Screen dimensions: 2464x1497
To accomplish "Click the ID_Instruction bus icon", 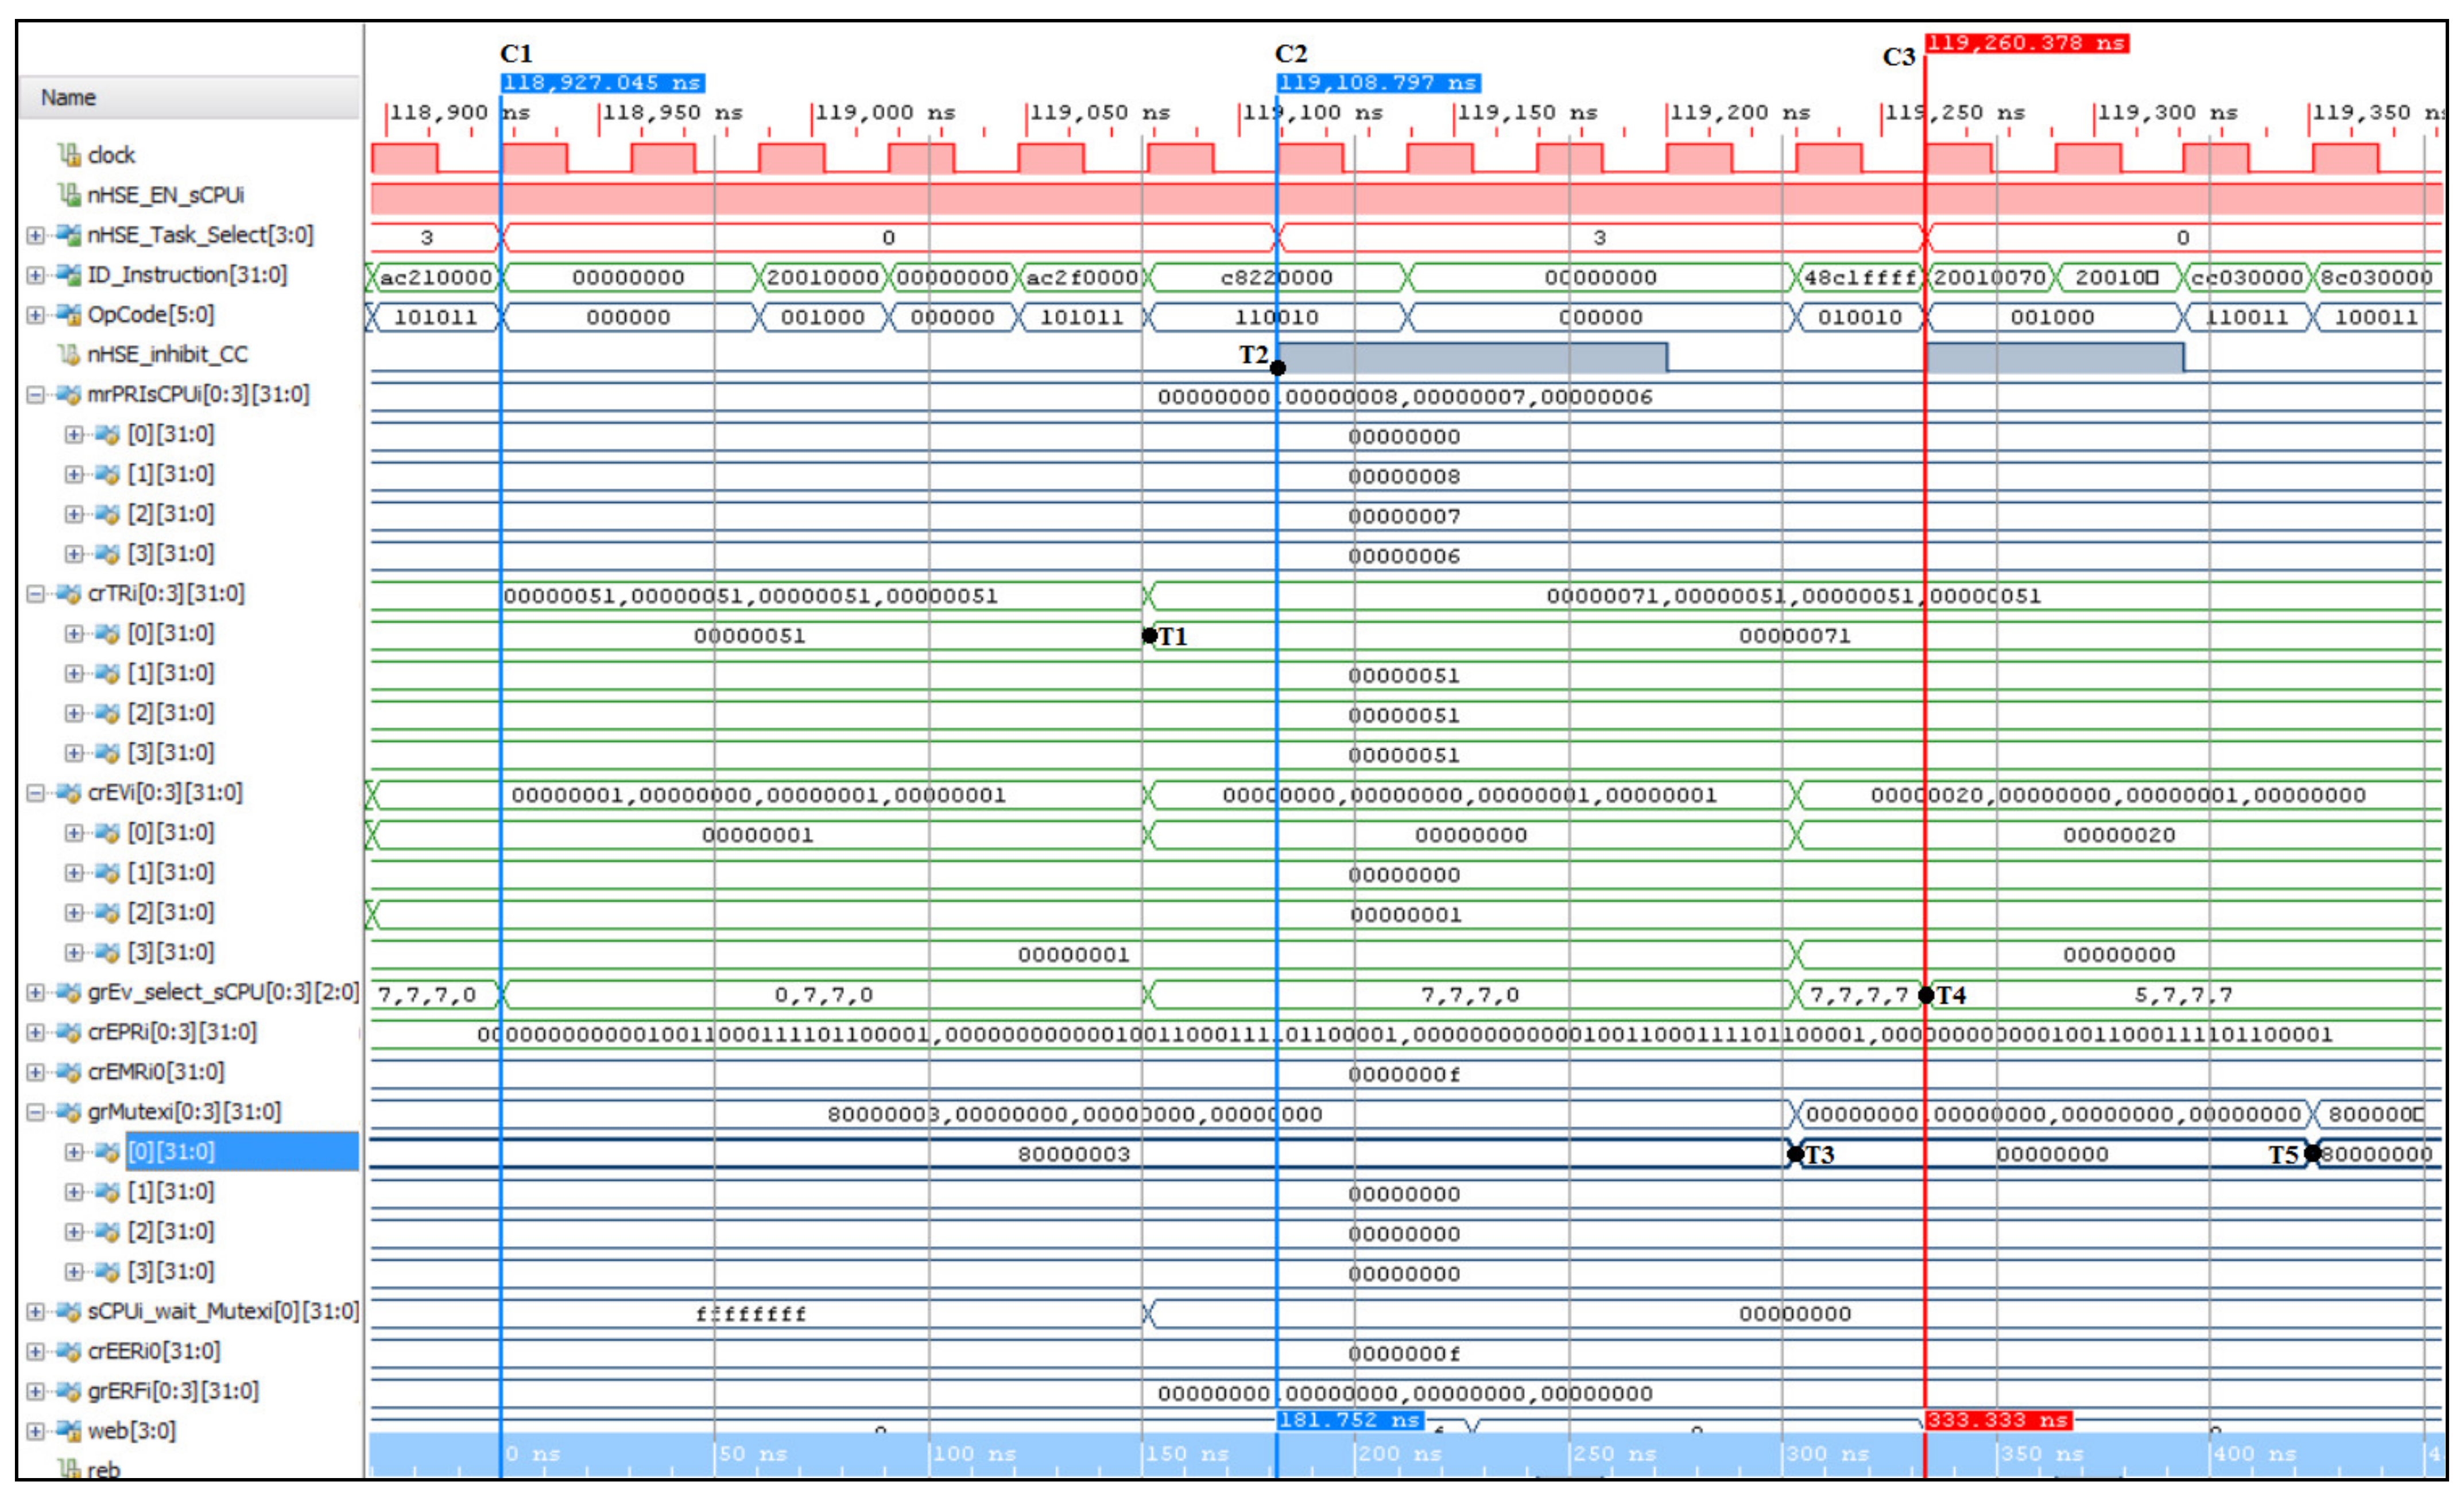I will tap(69, 275).
